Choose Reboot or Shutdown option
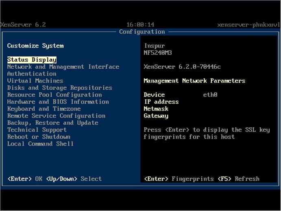 coord(39,137)
